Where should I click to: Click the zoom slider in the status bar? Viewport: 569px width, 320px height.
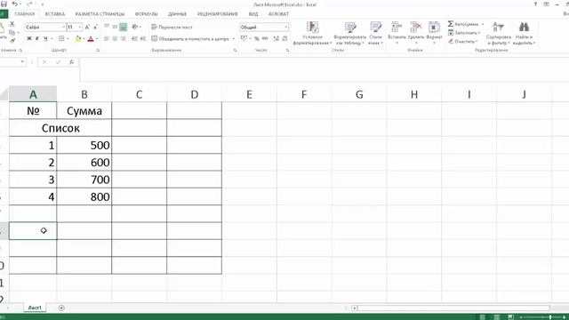542,317
